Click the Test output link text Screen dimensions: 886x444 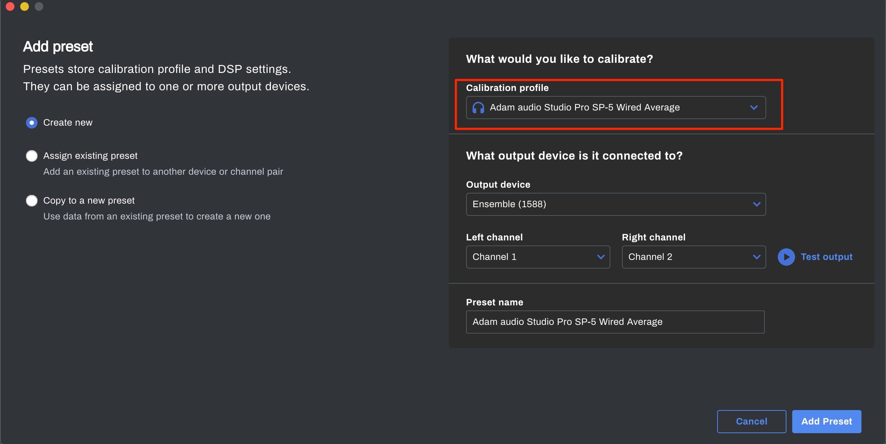[826, 257]
